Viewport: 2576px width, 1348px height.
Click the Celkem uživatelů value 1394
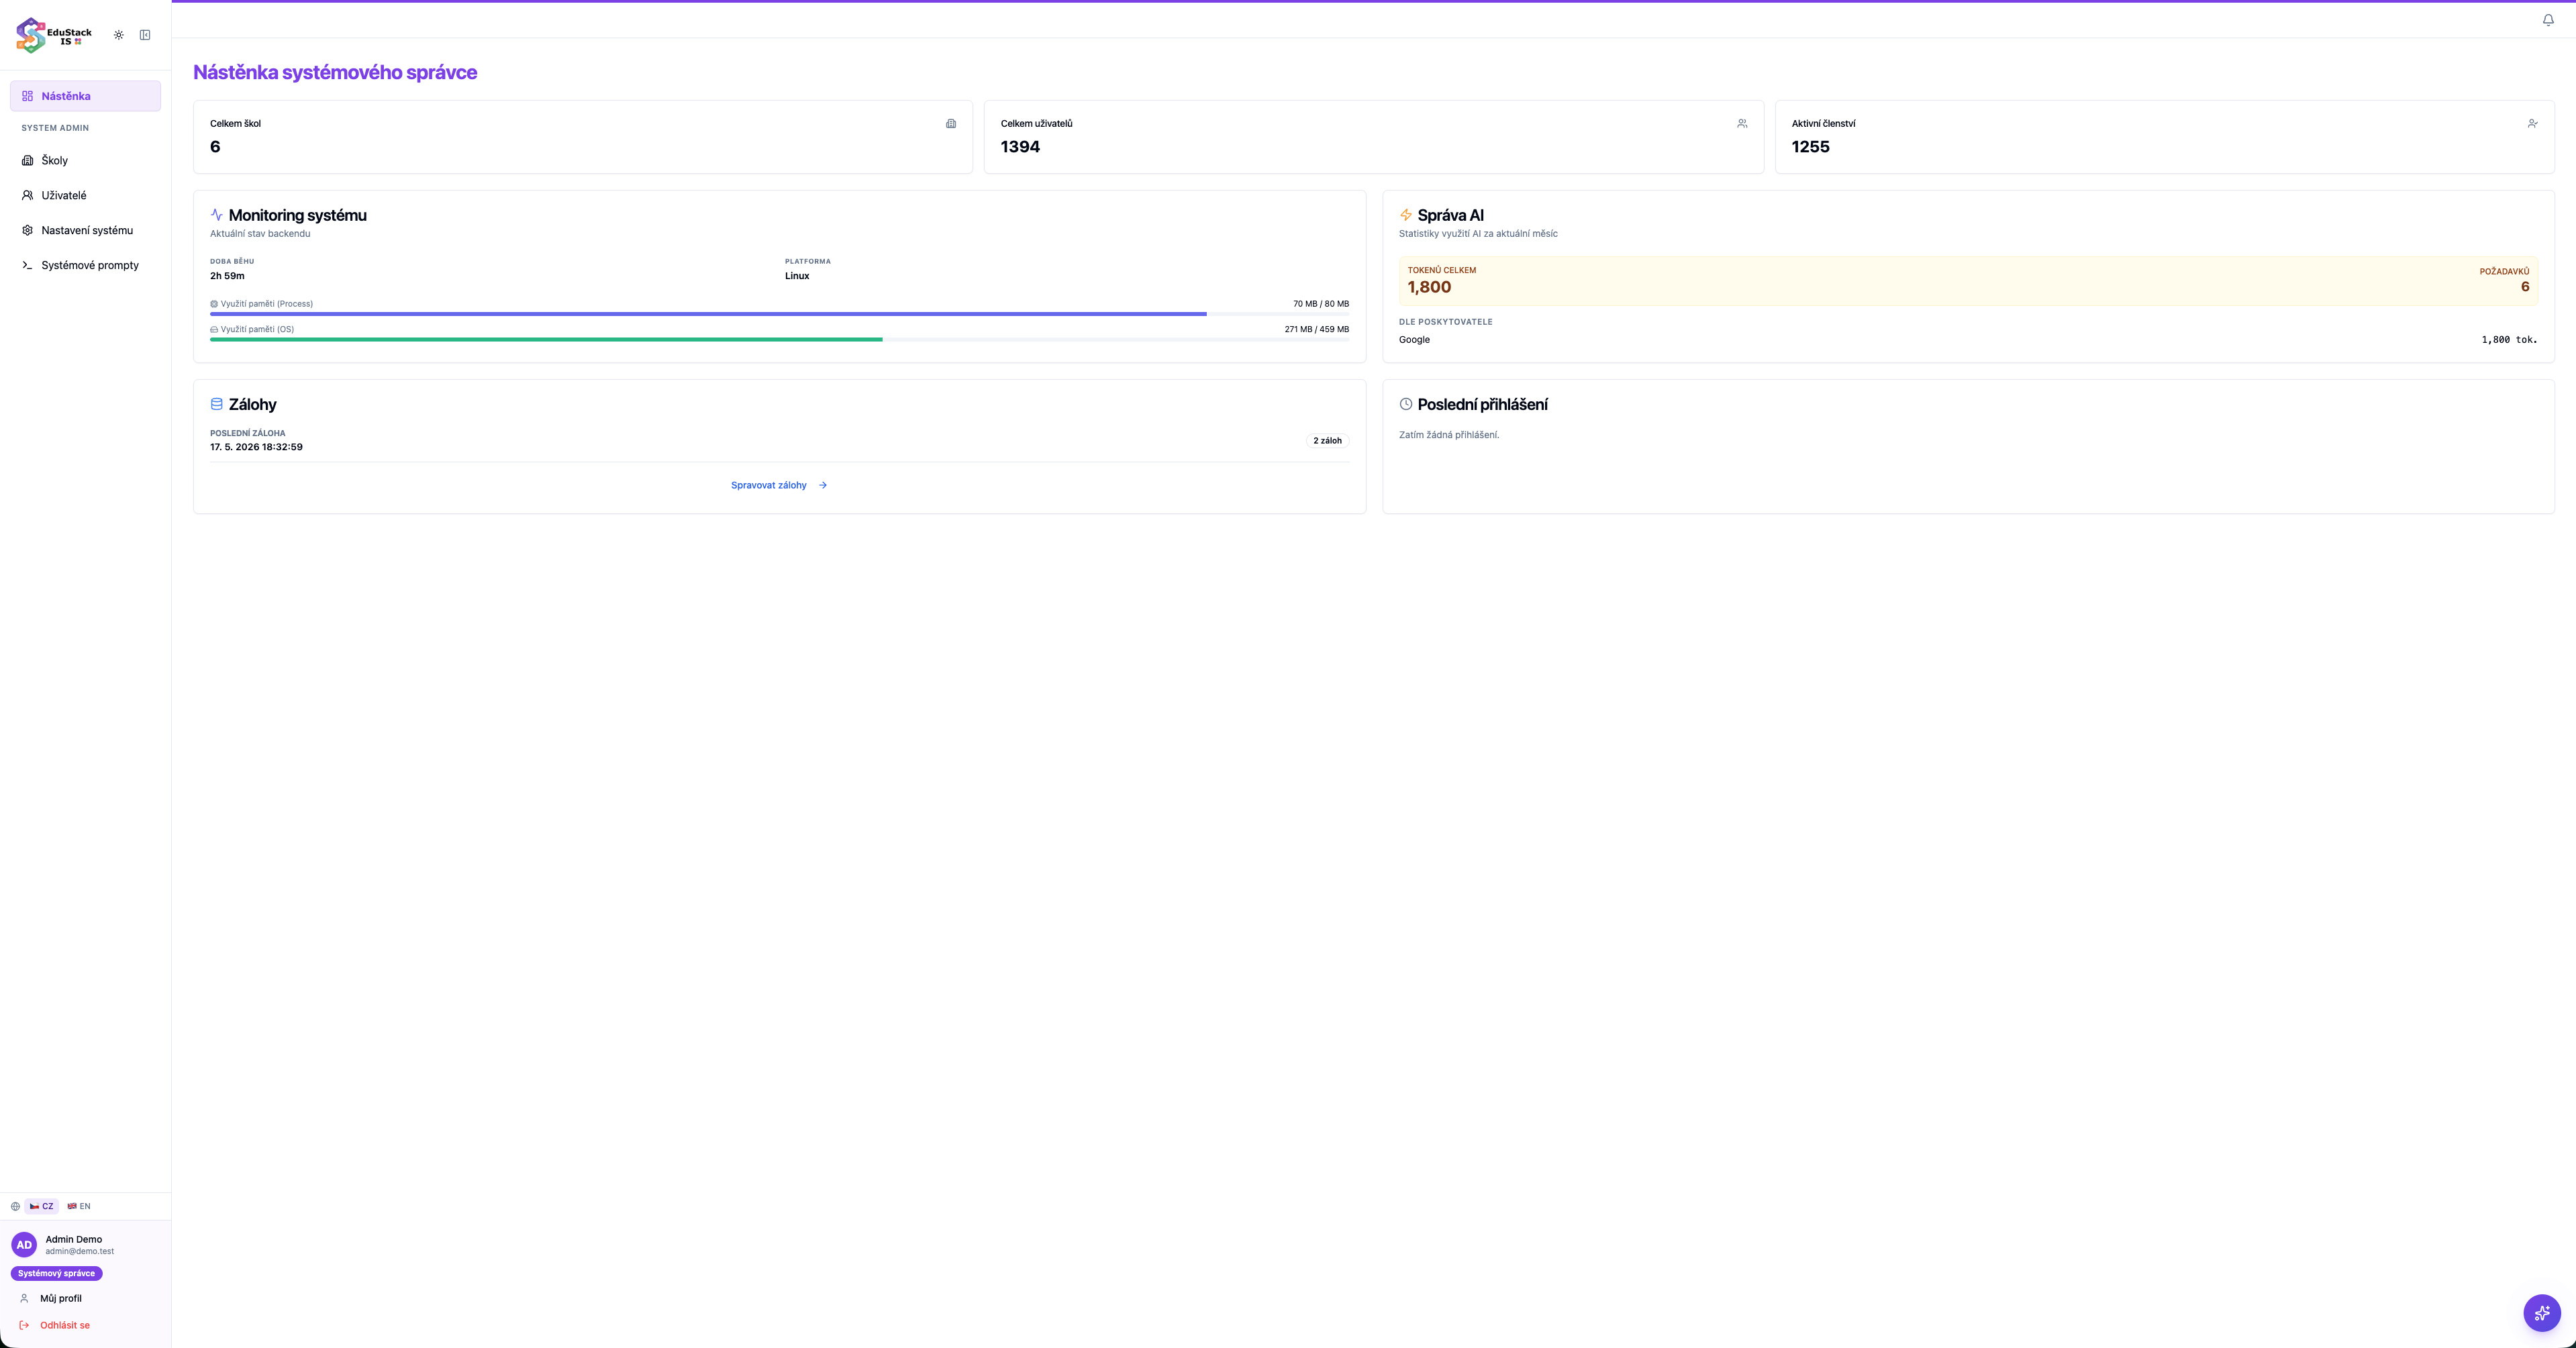[1020, 147]
